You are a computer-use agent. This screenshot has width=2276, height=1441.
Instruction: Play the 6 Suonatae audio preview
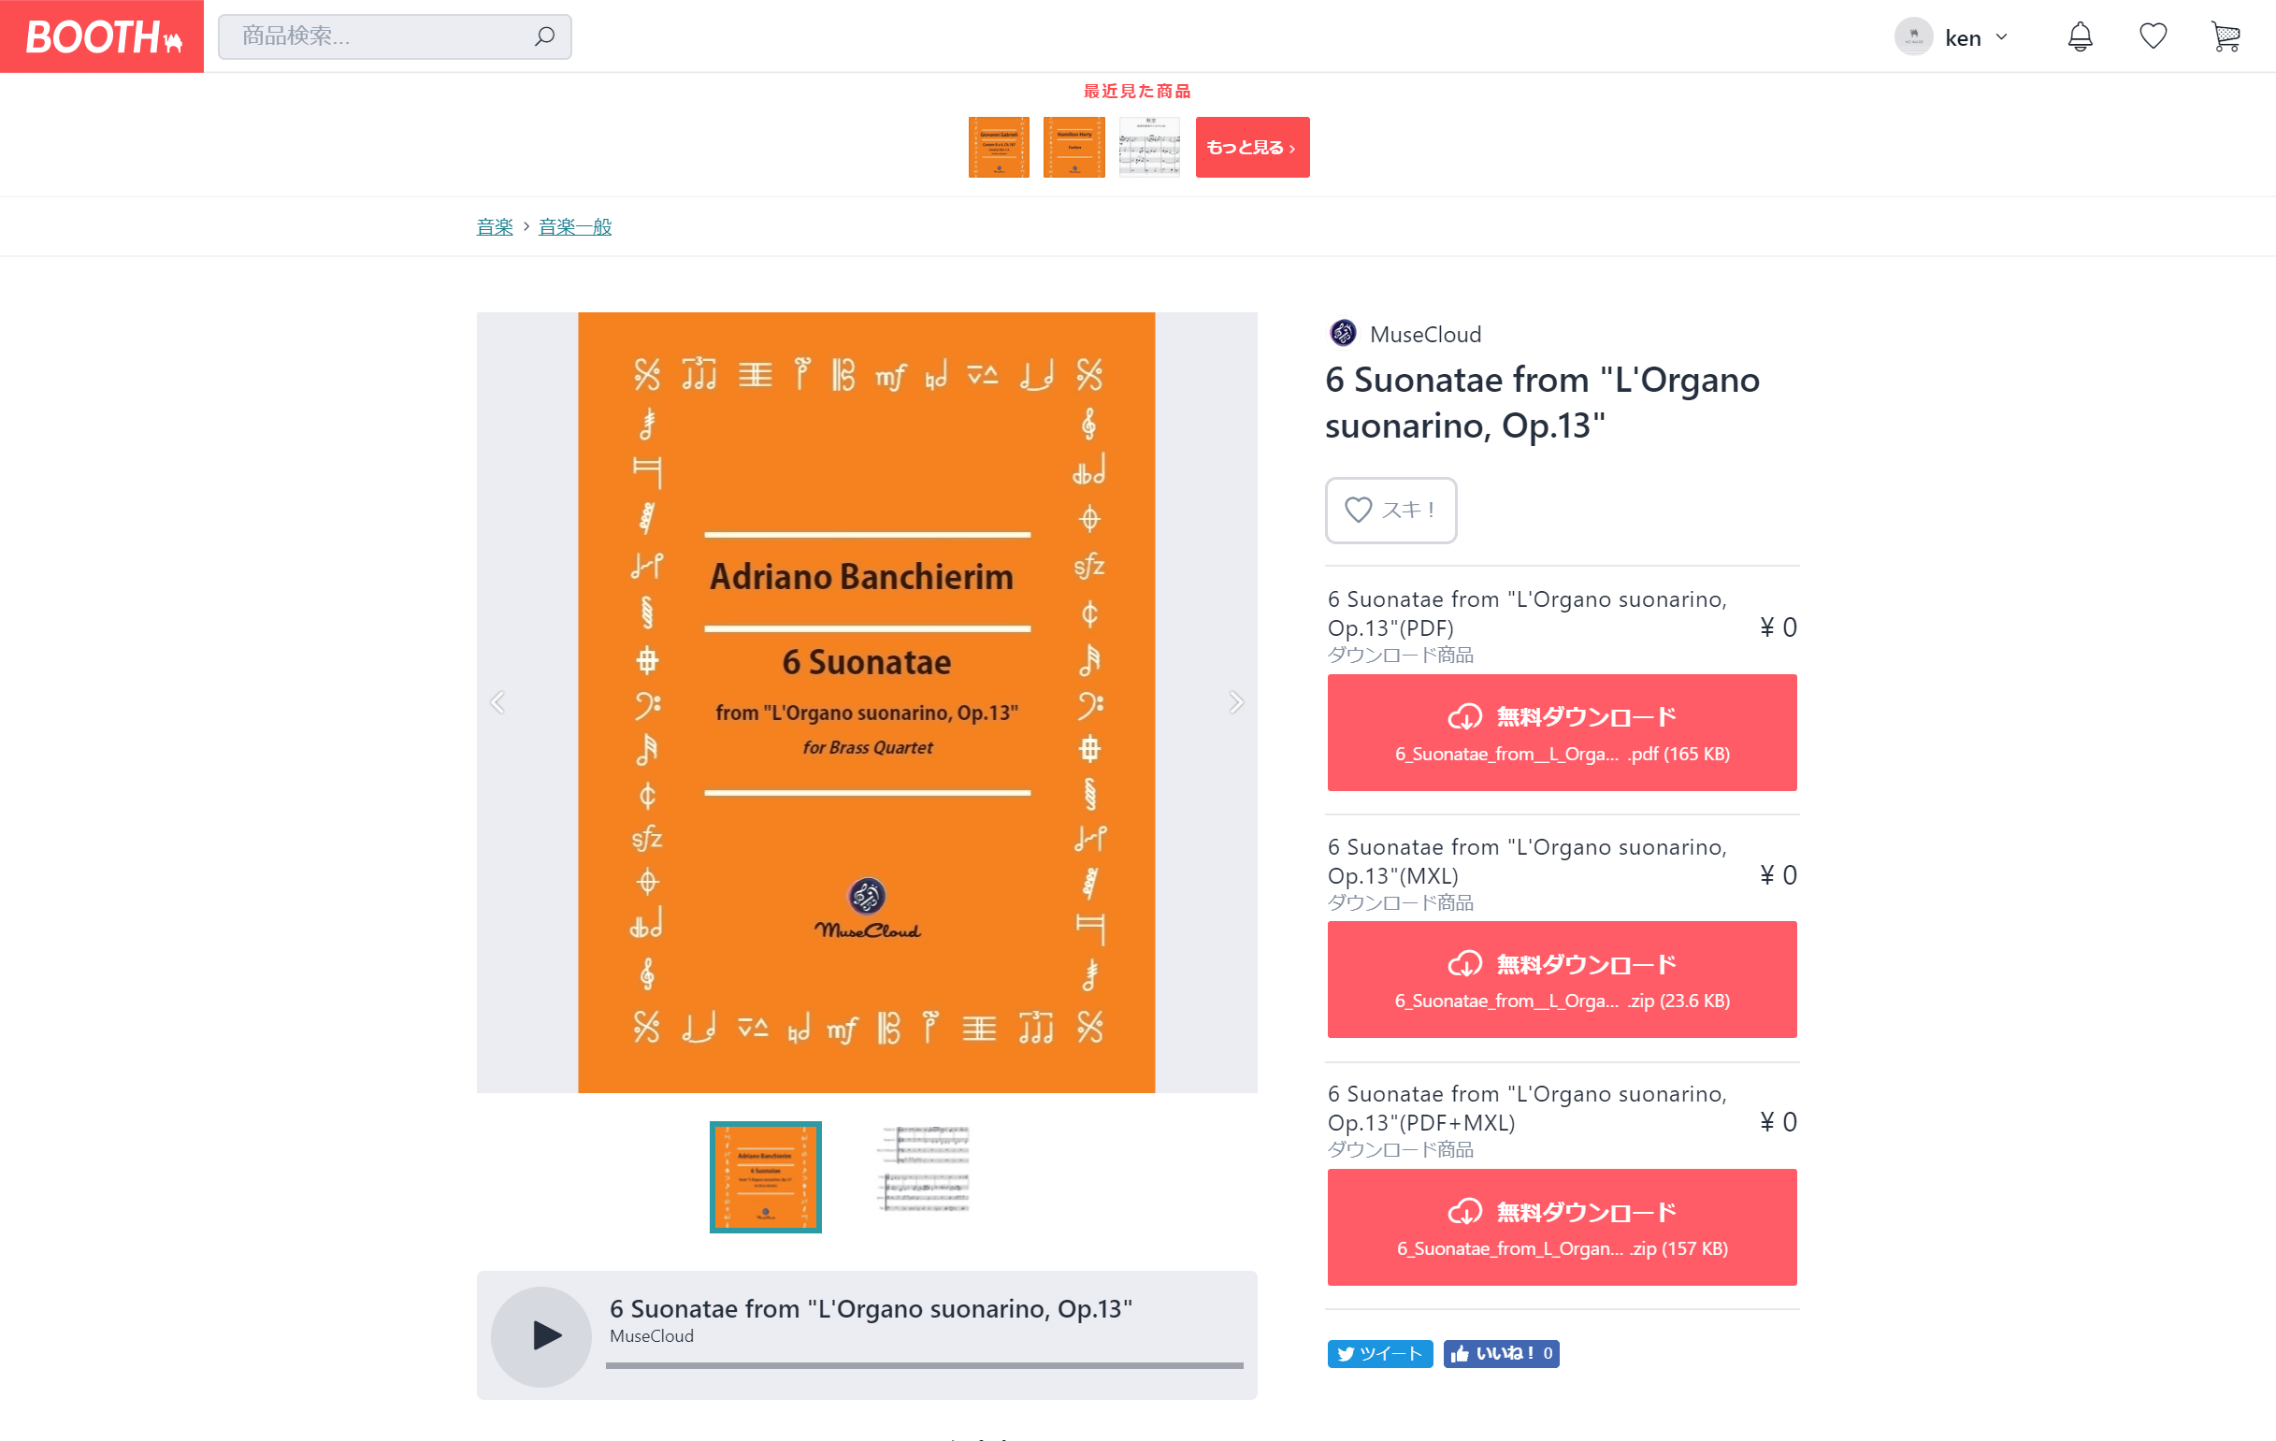pos(541,1335)
